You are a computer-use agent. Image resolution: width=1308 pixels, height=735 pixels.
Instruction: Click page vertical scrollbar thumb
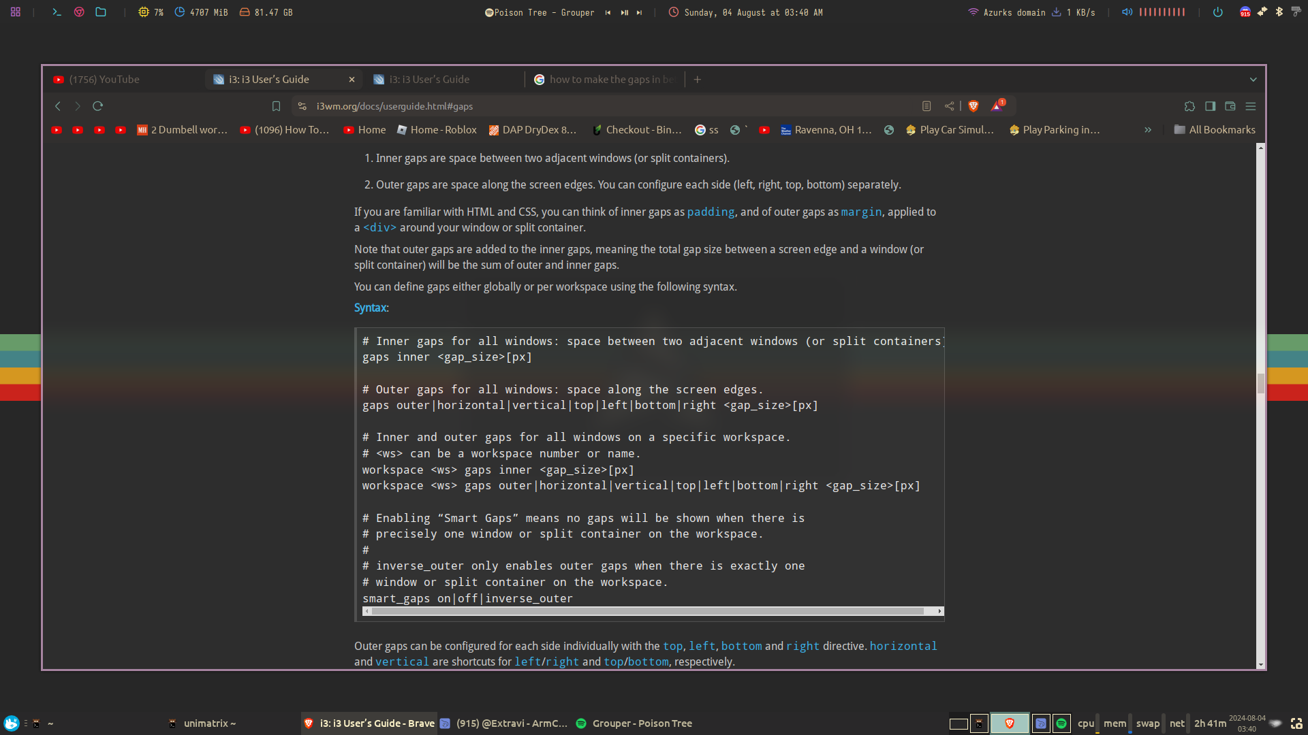pos(1260,383)
